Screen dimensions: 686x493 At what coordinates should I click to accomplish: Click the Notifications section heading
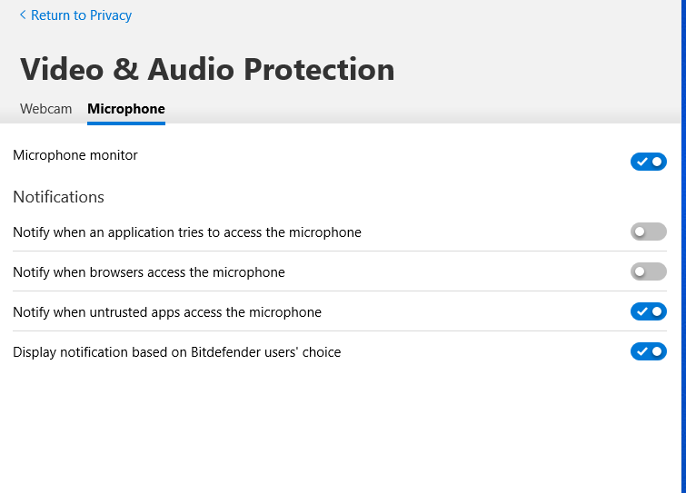pos(58,197)
